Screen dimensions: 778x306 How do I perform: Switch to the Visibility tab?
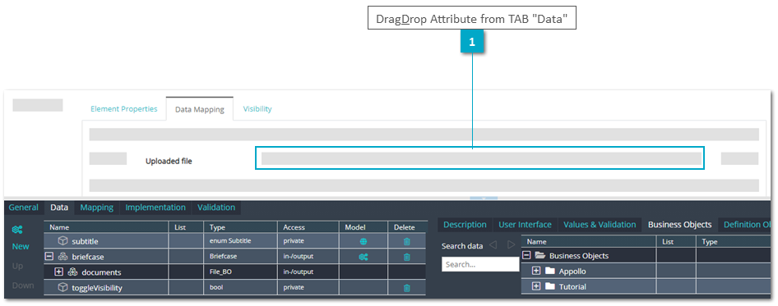pos(257,109)
